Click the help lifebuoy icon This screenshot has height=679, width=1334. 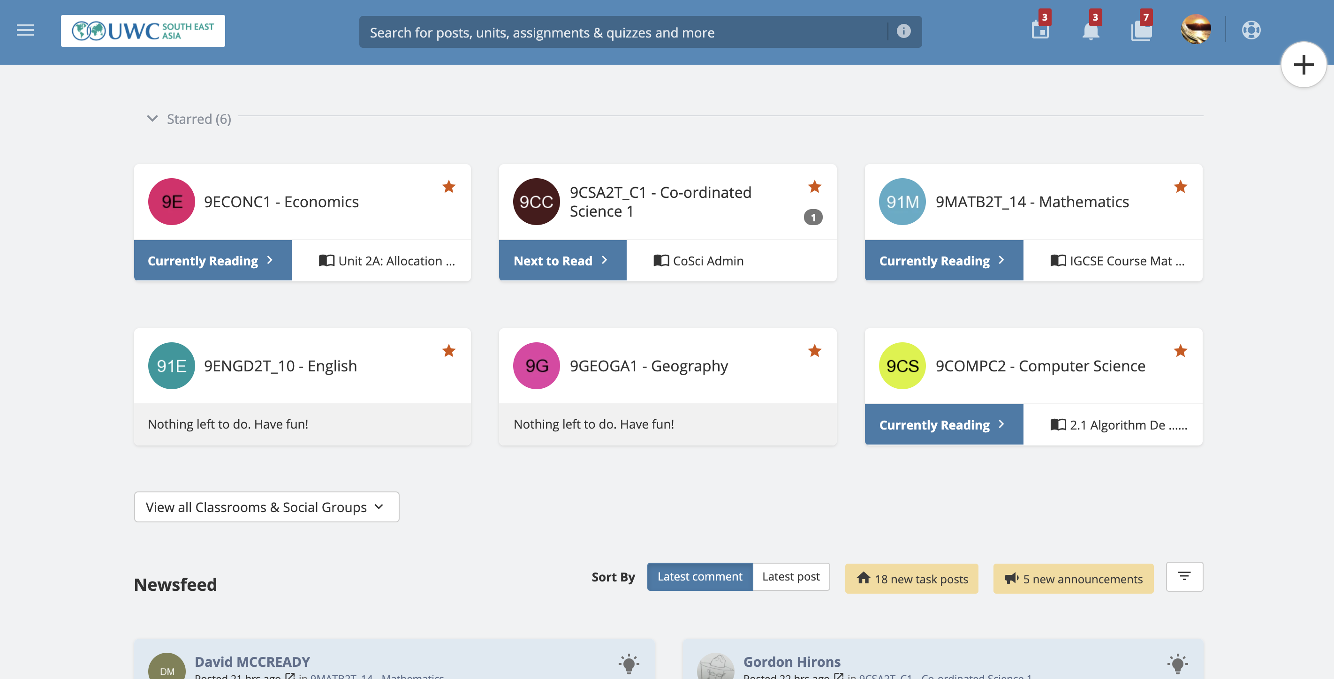[x=1251, y=30]
